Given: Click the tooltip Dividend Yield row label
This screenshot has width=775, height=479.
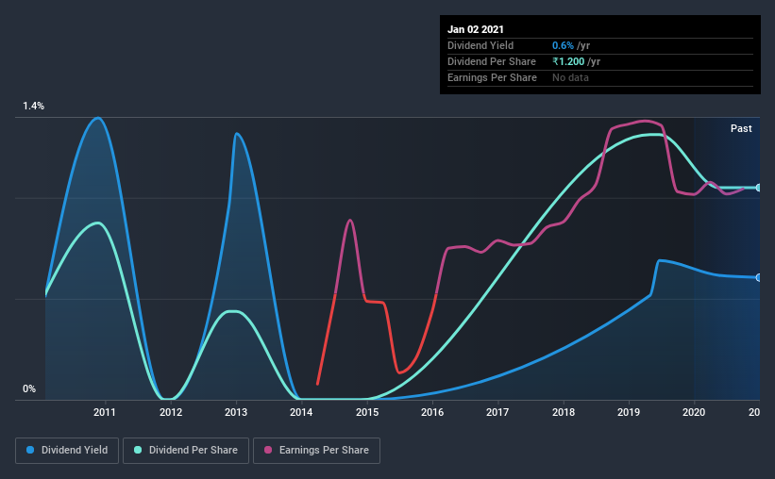Looking at the screenshot, I should pos(480,45).
